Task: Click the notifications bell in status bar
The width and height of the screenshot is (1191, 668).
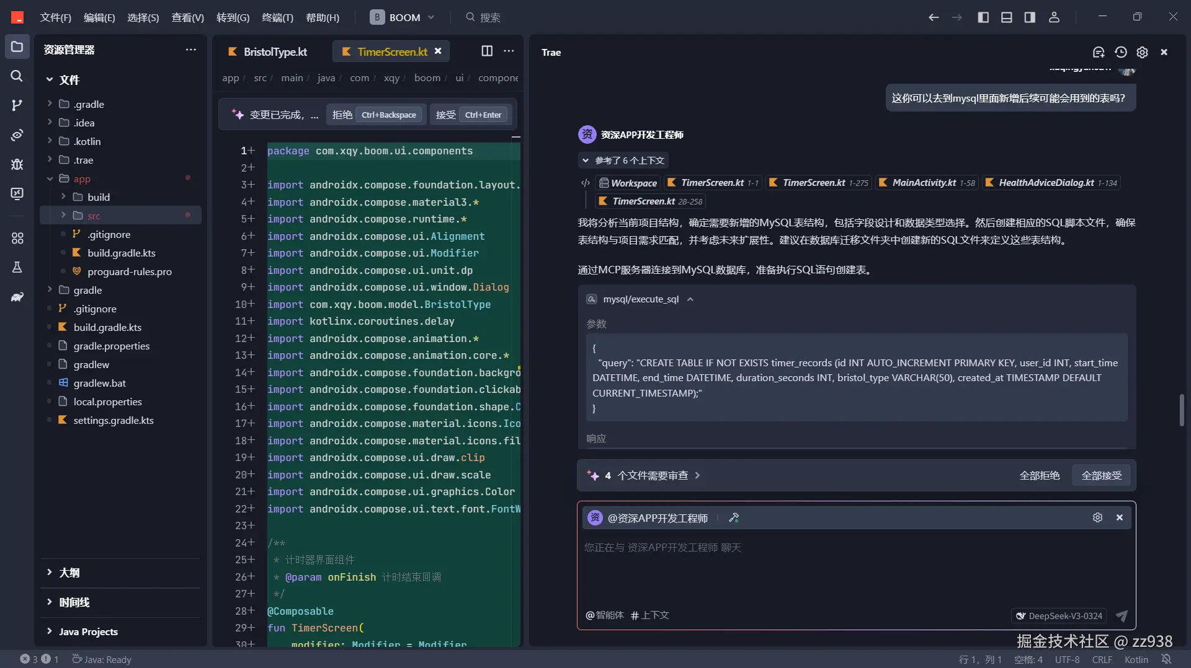Action: (1166, 659)
